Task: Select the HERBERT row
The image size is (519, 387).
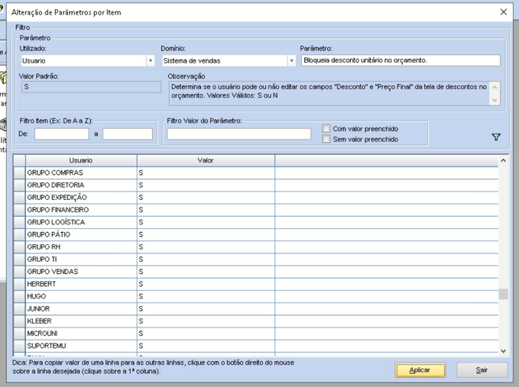Action: 256,284
